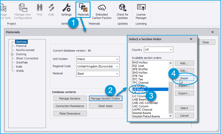The width and height of the screenshot is (221, 134).
Task: Select Westok Plated Beams section order
Action: click(146, 116)
